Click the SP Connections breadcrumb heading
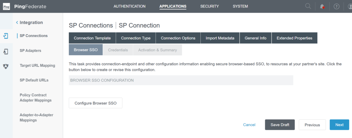This screenshot has width=352, height=138. (x=91, y=25)
